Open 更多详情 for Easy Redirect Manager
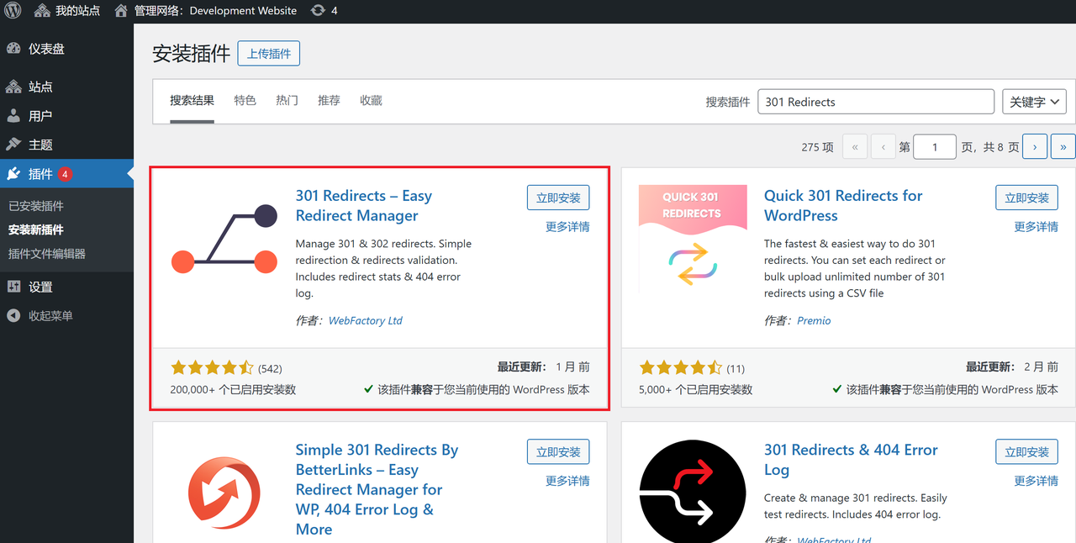The image size is (1076, 543). [567, 227]
